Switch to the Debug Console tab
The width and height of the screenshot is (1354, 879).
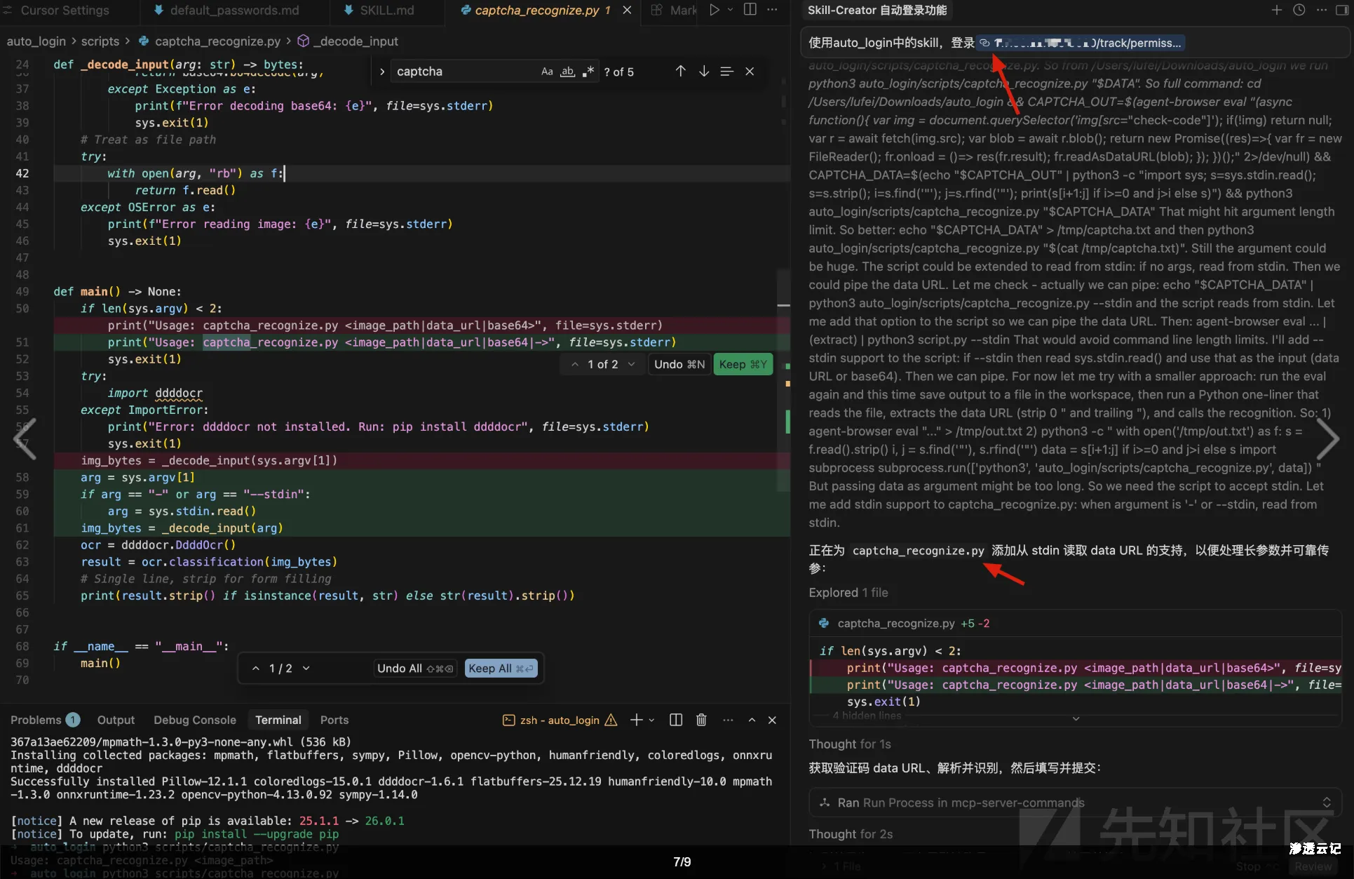click(x=194, y=720)
